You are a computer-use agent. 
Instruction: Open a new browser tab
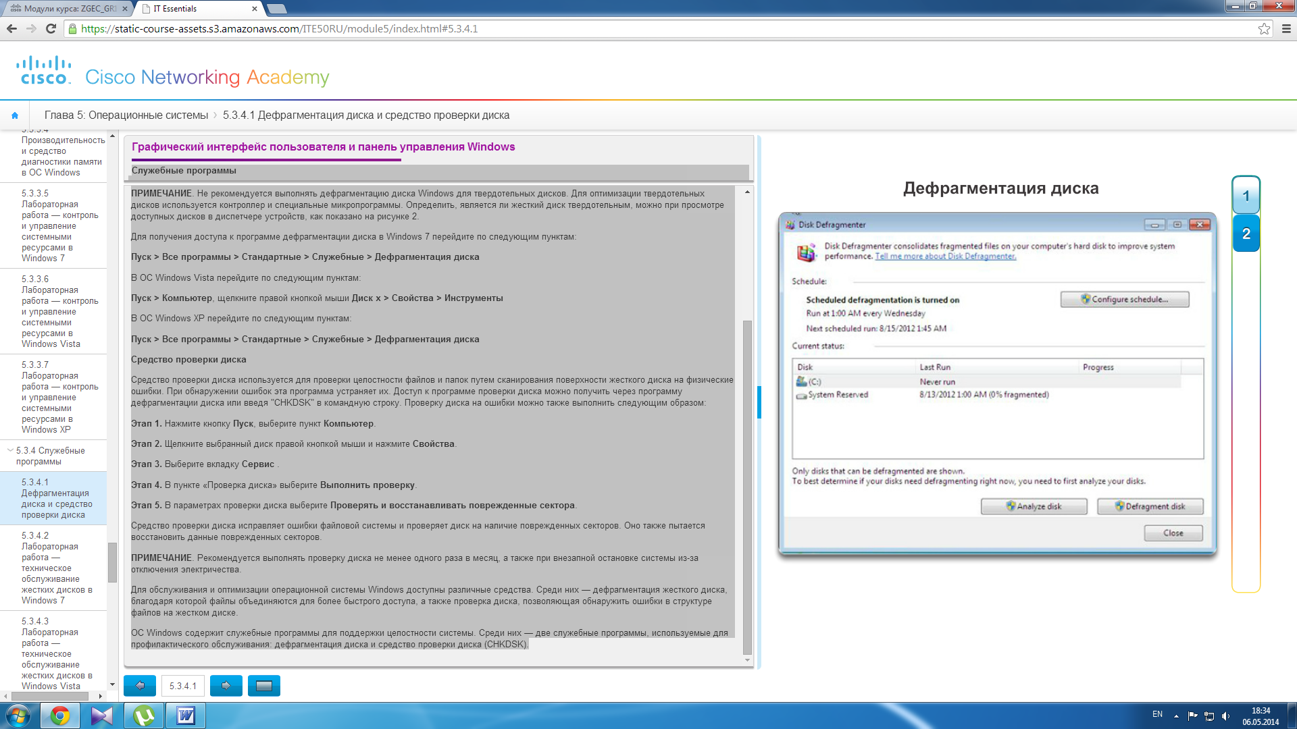277,9
